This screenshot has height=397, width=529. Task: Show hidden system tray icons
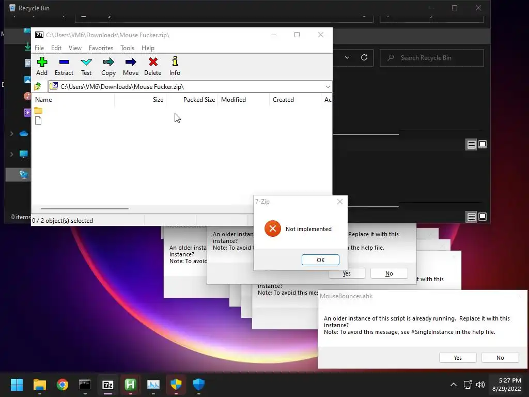(x=454, y=385)
